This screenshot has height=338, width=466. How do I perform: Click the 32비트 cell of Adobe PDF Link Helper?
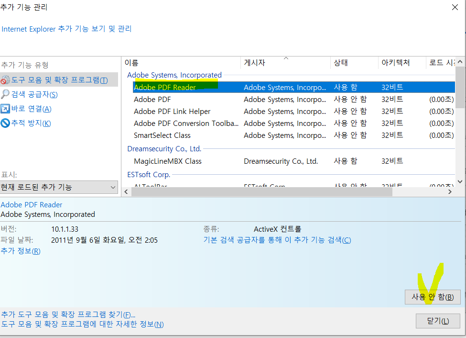pos(392,112)
